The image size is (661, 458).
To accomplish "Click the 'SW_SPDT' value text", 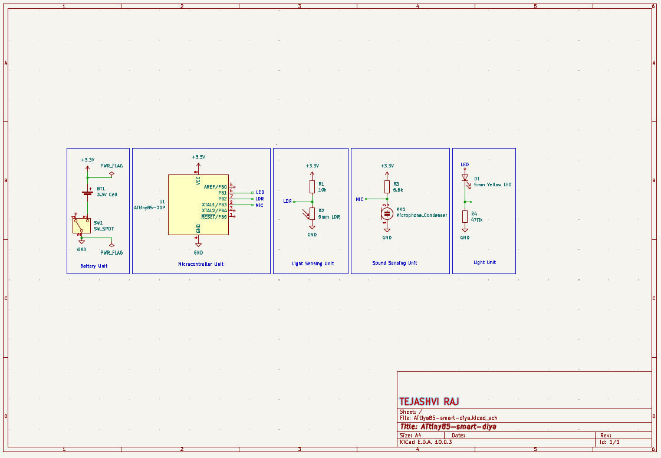I will (104, 229).
